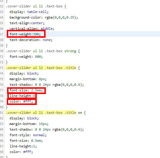The height and width of the screenshot is (158, 160).
Task: Click 'text-shadow' property in the .title em rule
Action: pos(20,129)
